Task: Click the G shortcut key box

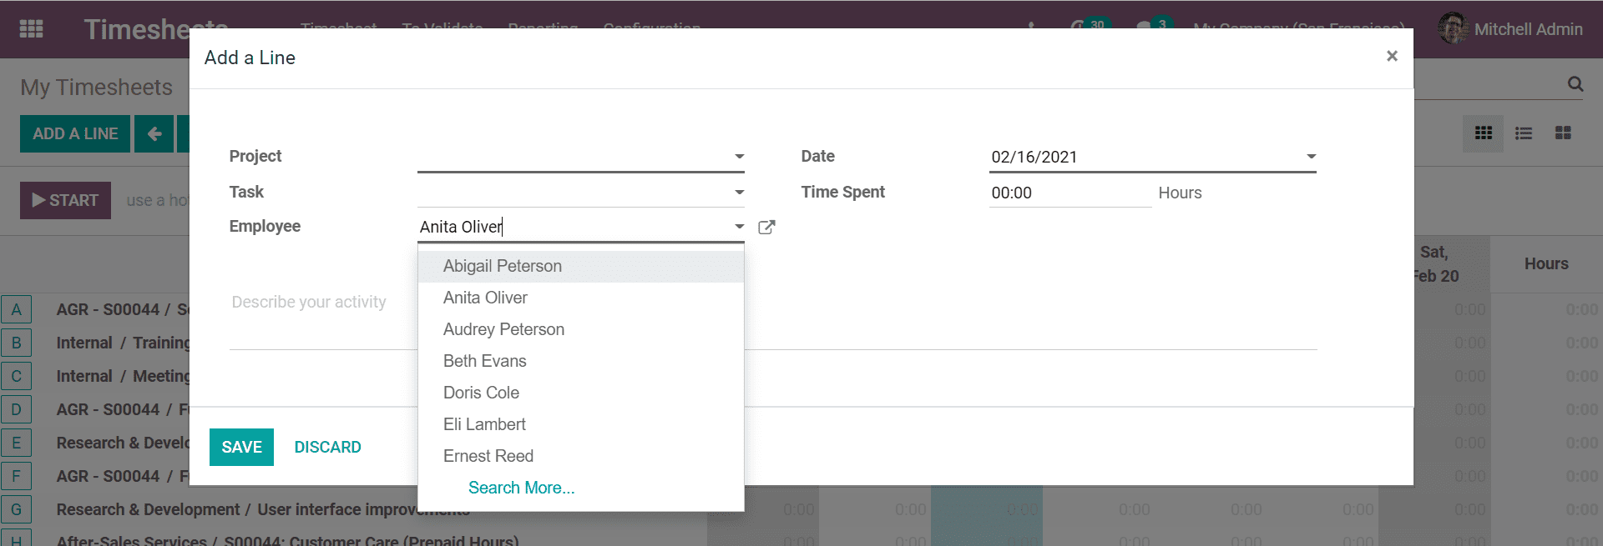Action: coord(16,509)
